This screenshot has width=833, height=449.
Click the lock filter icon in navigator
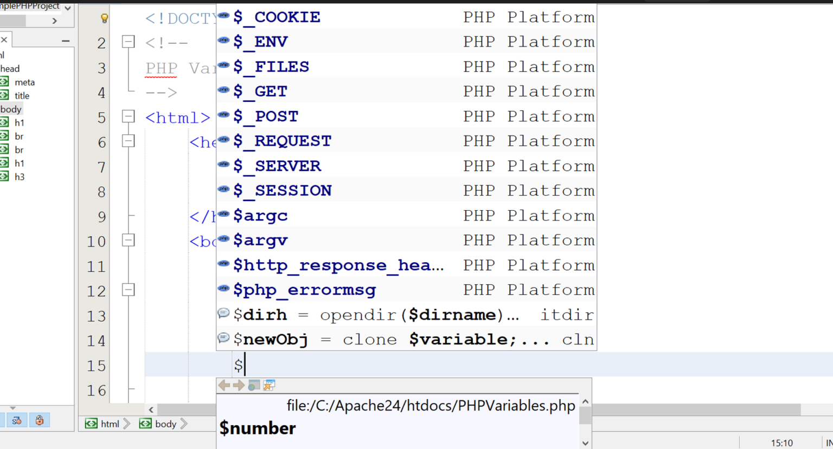click(x=40, y=420)
